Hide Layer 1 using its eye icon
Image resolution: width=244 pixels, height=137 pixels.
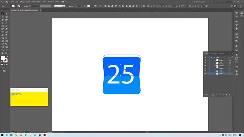click(205, 57)
